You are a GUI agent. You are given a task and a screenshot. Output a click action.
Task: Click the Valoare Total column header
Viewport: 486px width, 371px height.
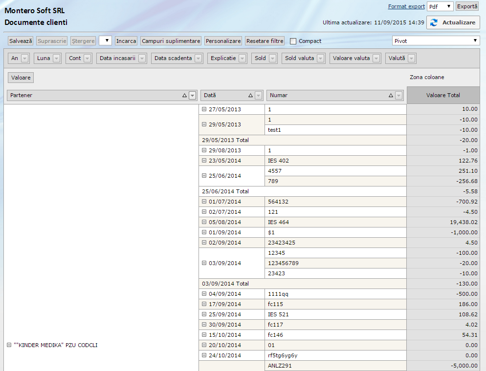443,95
